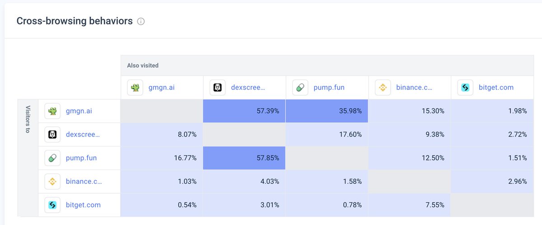The image size is (542, 225).
Task: Select the 9.38% cell
Action: (x=410, y=135)
